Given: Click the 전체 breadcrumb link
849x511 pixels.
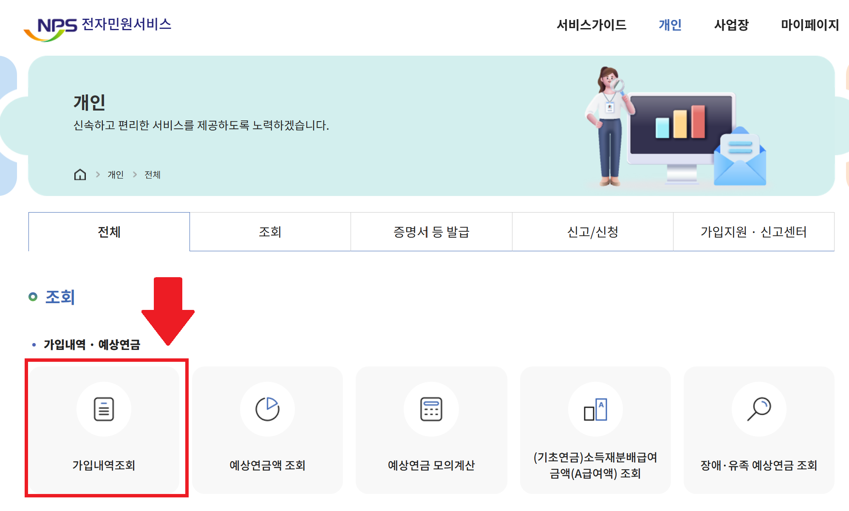Looking at the screenshot, I should point(153,175).
